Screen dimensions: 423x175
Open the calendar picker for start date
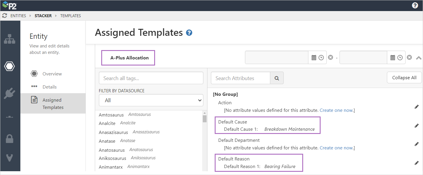(314, 58)
